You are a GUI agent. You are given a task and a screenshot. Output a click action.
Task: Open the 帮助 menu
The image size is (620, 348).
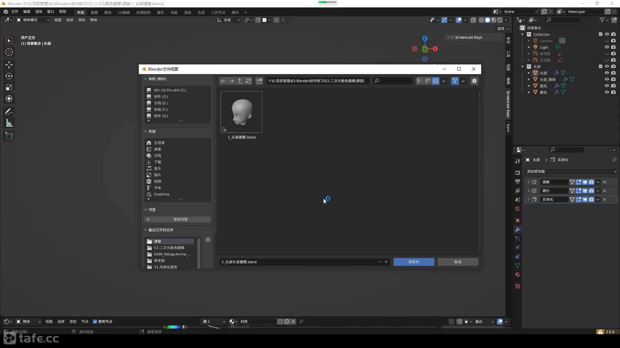[63, 12]
